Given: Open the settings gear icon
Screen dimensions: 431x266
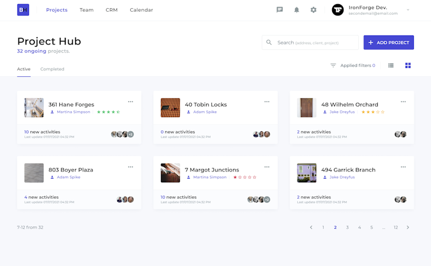Looking at the screenshot, I should pyautogui.click(x=313, y=10).
